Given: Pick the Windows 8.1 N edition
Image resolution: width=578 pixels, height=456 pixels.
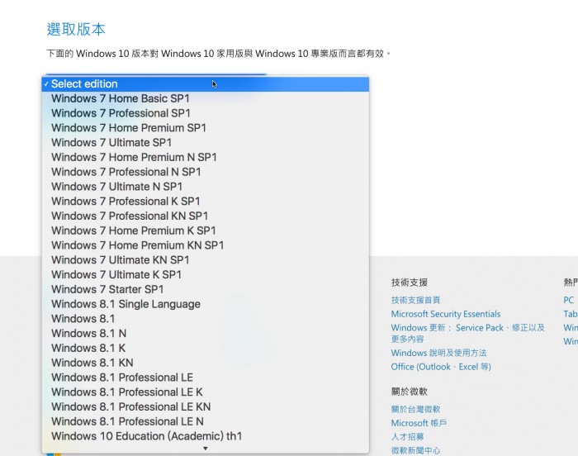Looking at the screenshot, I should coord(206,333).
